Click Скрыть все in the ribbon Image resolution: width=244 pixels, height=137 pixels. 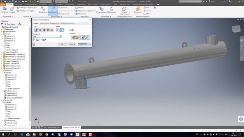point(64,14)
